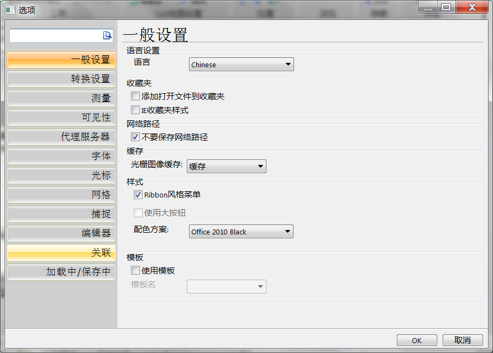Viewport: 493px width, 353px height.
Task: Click inside the search input field
Action: 55,35
